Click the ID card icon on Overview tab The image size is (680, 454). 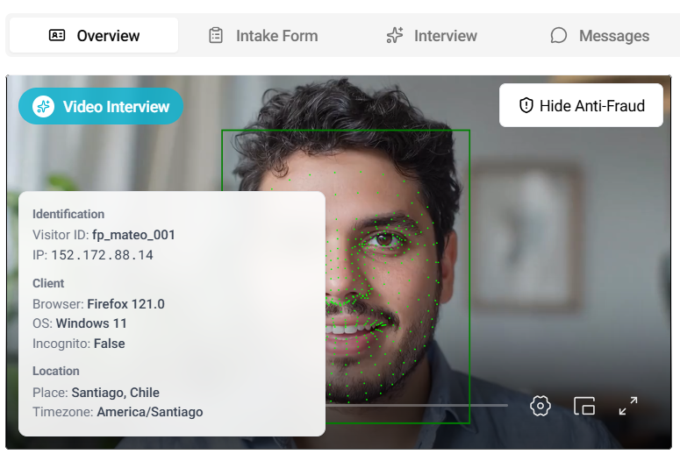click(57, 36)
